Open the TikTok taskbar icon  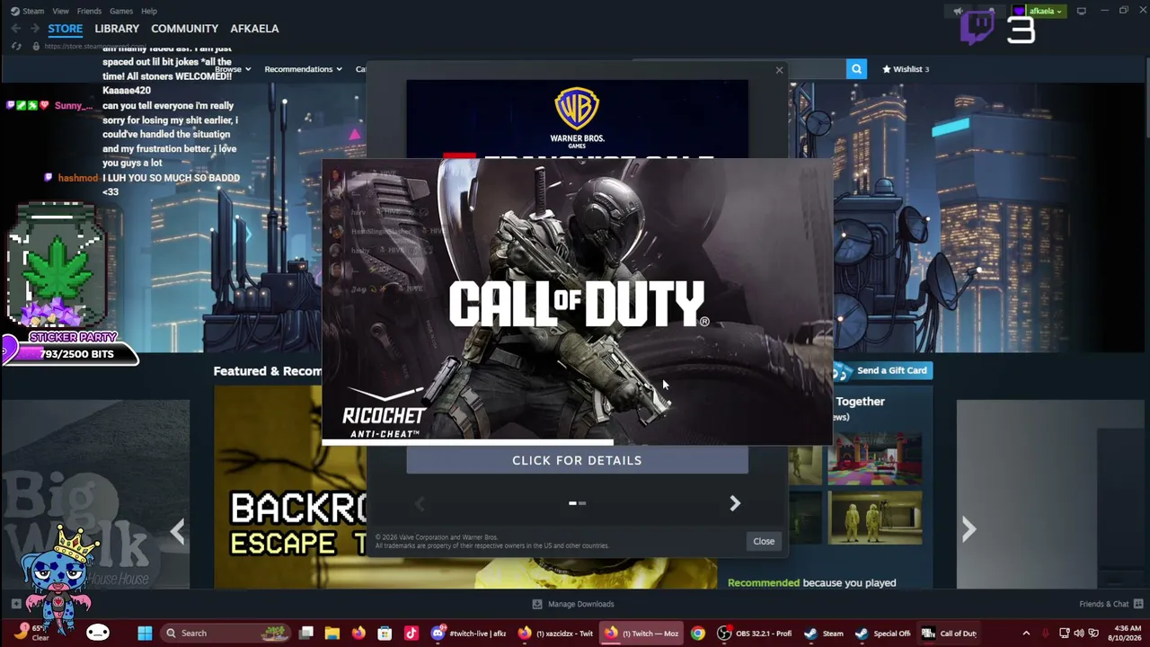411,634
